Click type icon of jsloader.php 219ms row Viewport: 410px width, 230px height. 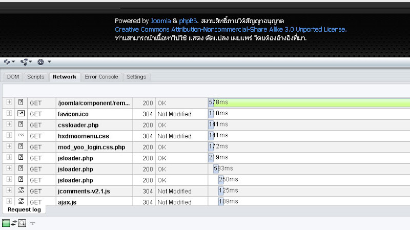point(21,157)
